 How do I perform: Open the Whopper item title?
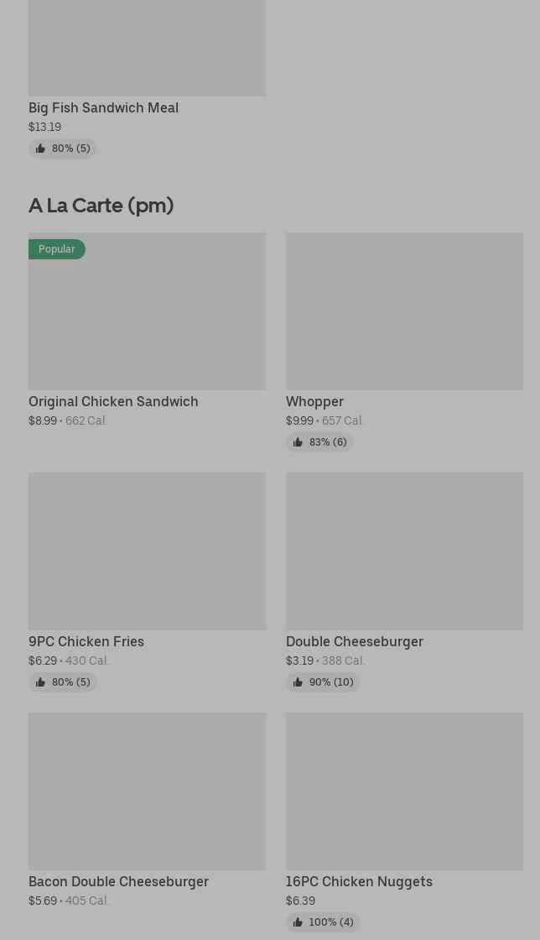pos(314,401)
